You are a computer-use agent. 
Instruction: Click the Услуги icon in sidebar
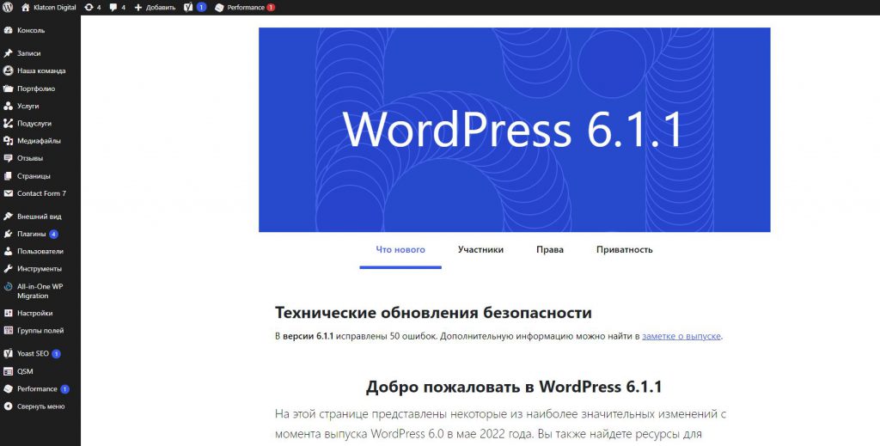pos(8,106)
